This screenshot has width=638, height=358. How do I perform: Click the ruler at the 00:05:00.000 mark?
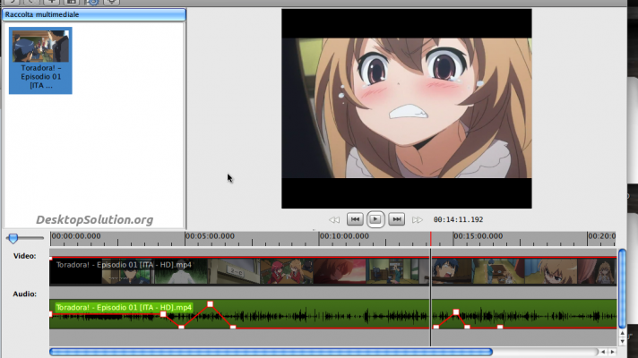click(x=185, y=239)
